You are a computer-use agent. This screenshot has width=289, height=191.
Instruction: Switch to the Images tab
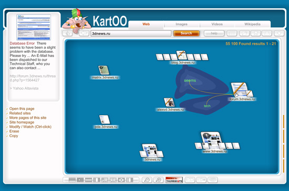[x=181, y=24]
